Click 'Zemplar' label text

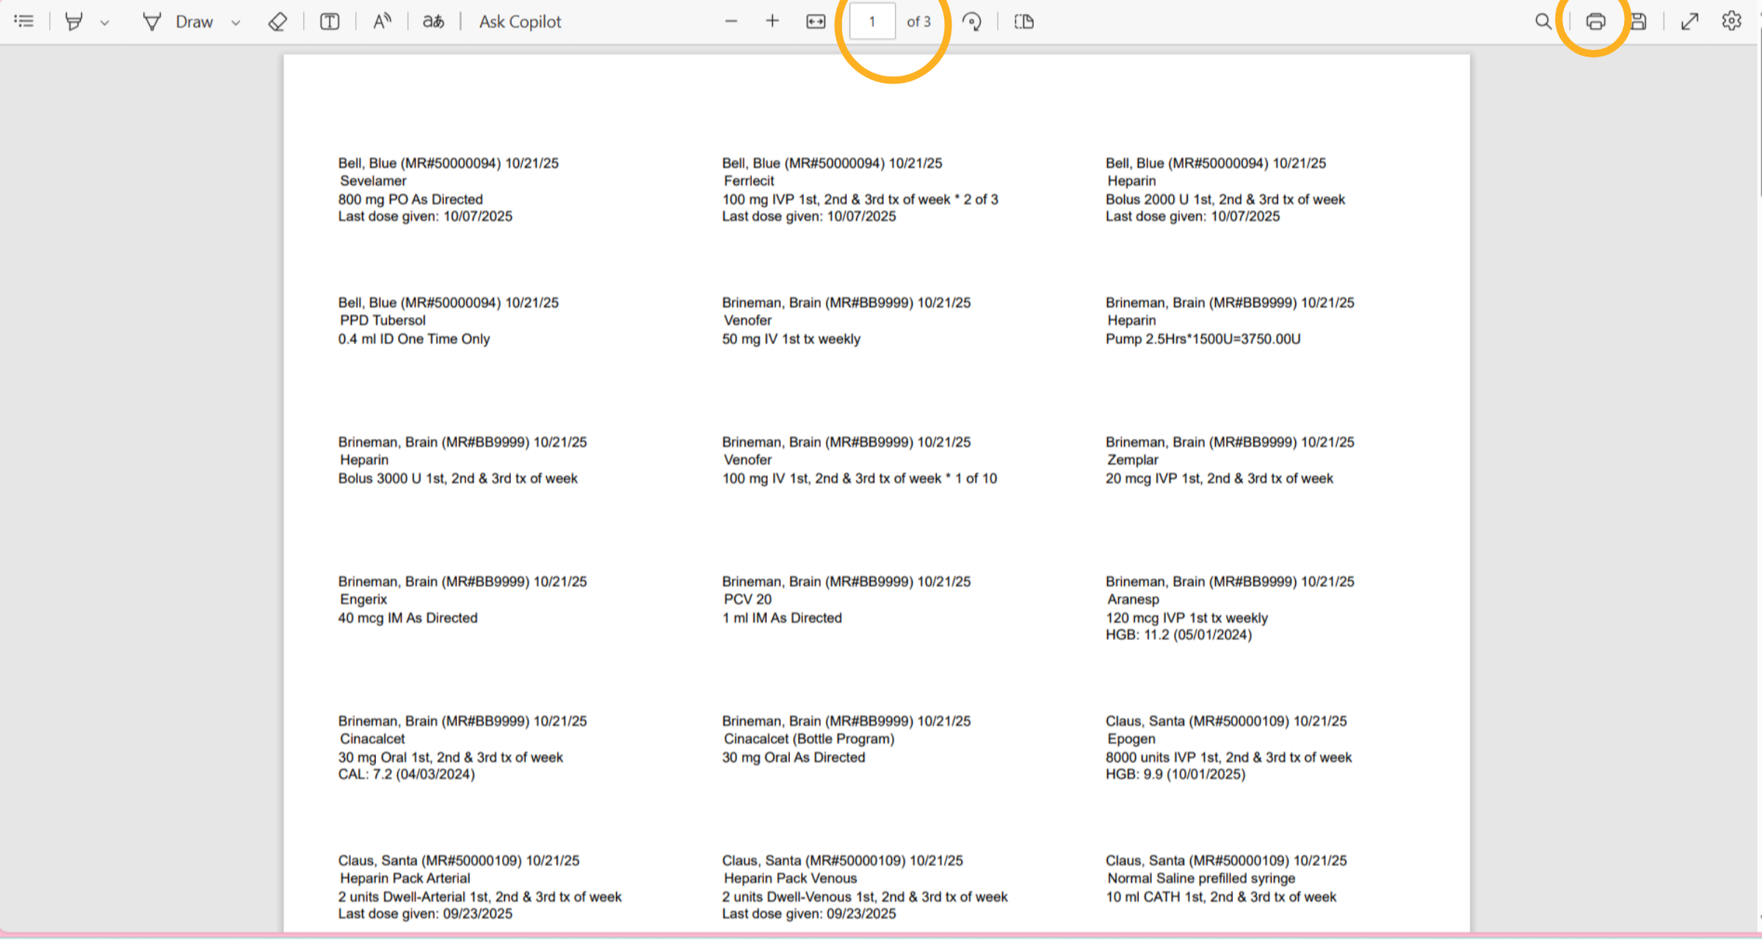1133,459
